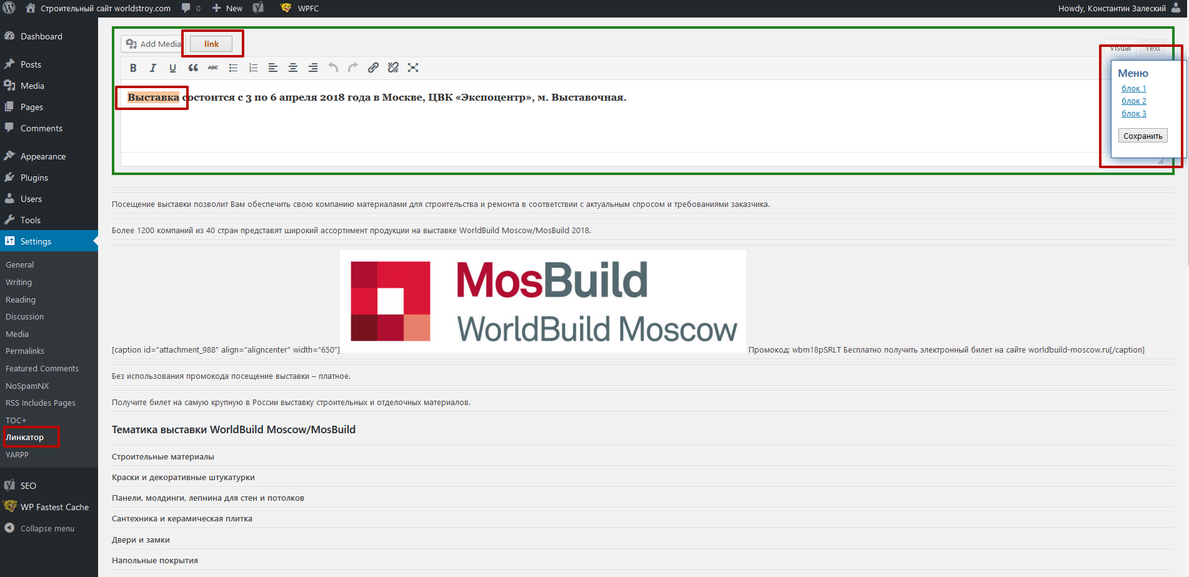Open Appearance in the sidebar
The width and height of the screenshot is (1189, 577).
(x=49, y=156)
